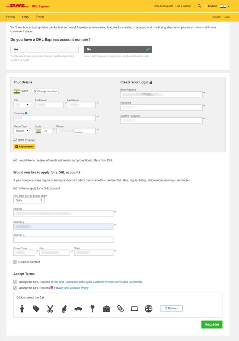Open the Phone Type dropdown showing Mobile

pyautogui.click(x=21, y=131)
